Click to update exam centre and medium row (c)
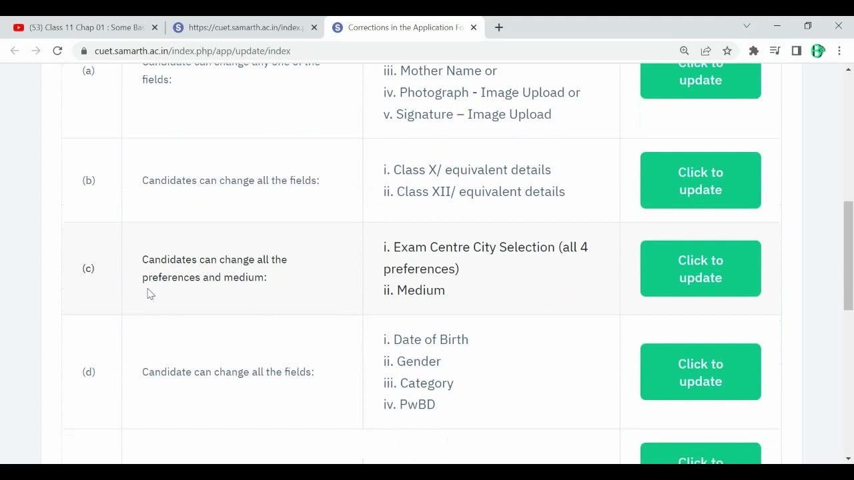 701,269
